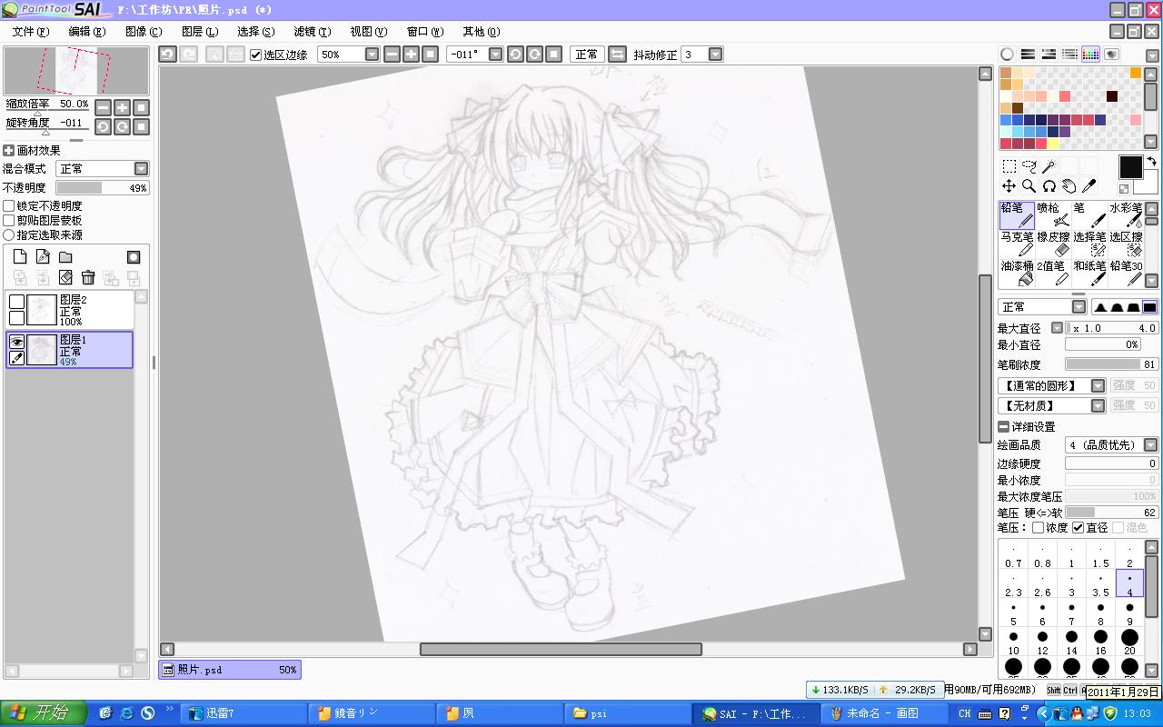Select the 水彩笔 watercolor brush tool
The height and width of the screenshot is (727, 1163).
coord(1126,215)
